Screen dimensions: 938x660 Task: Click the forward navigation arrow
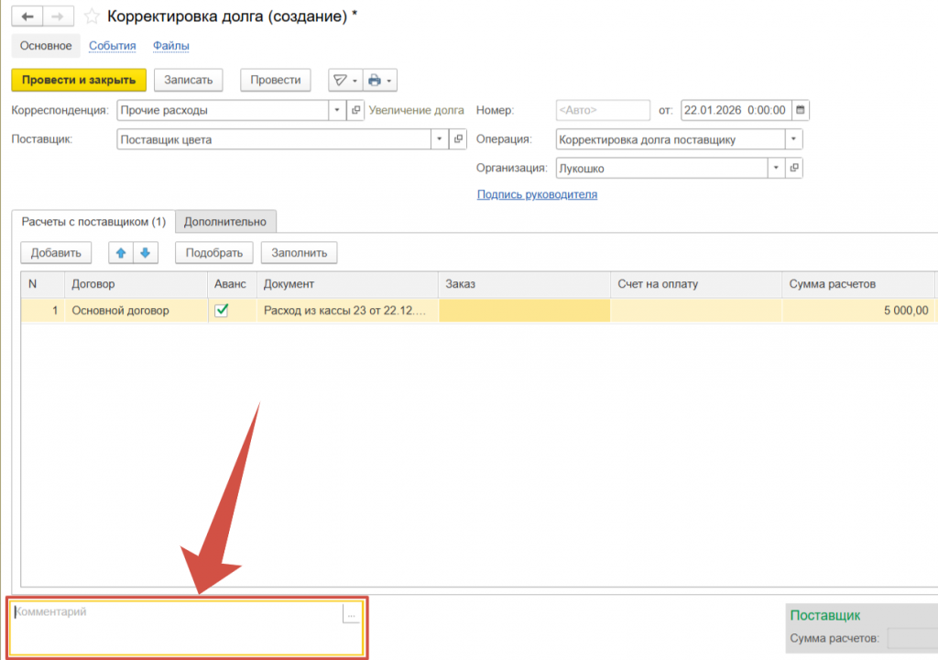(x=59, y=16)
